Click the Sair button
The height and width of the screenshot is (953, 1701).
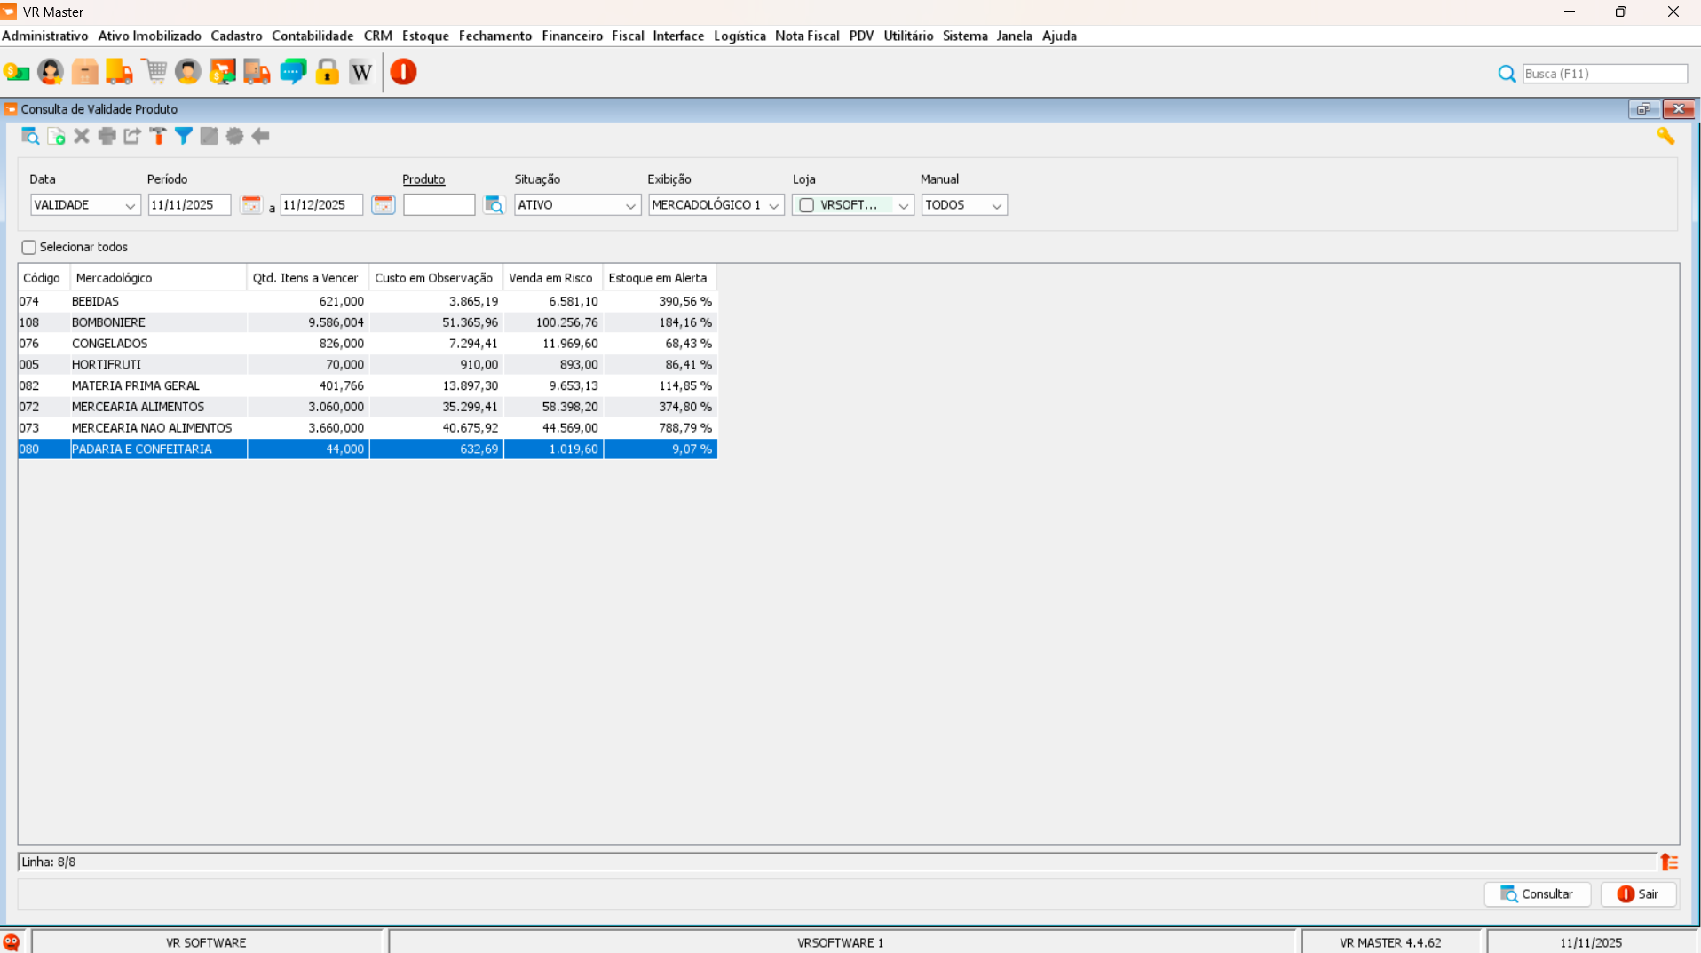pyautogui.click(x=1638, y=894)
